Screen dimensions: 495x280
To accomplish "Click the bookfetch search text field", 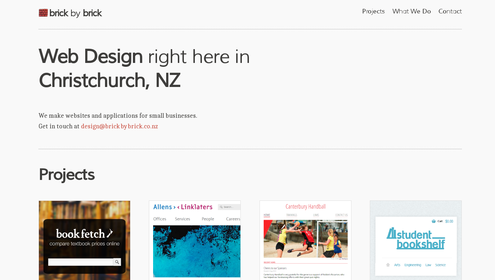I will tap(81, 262).
